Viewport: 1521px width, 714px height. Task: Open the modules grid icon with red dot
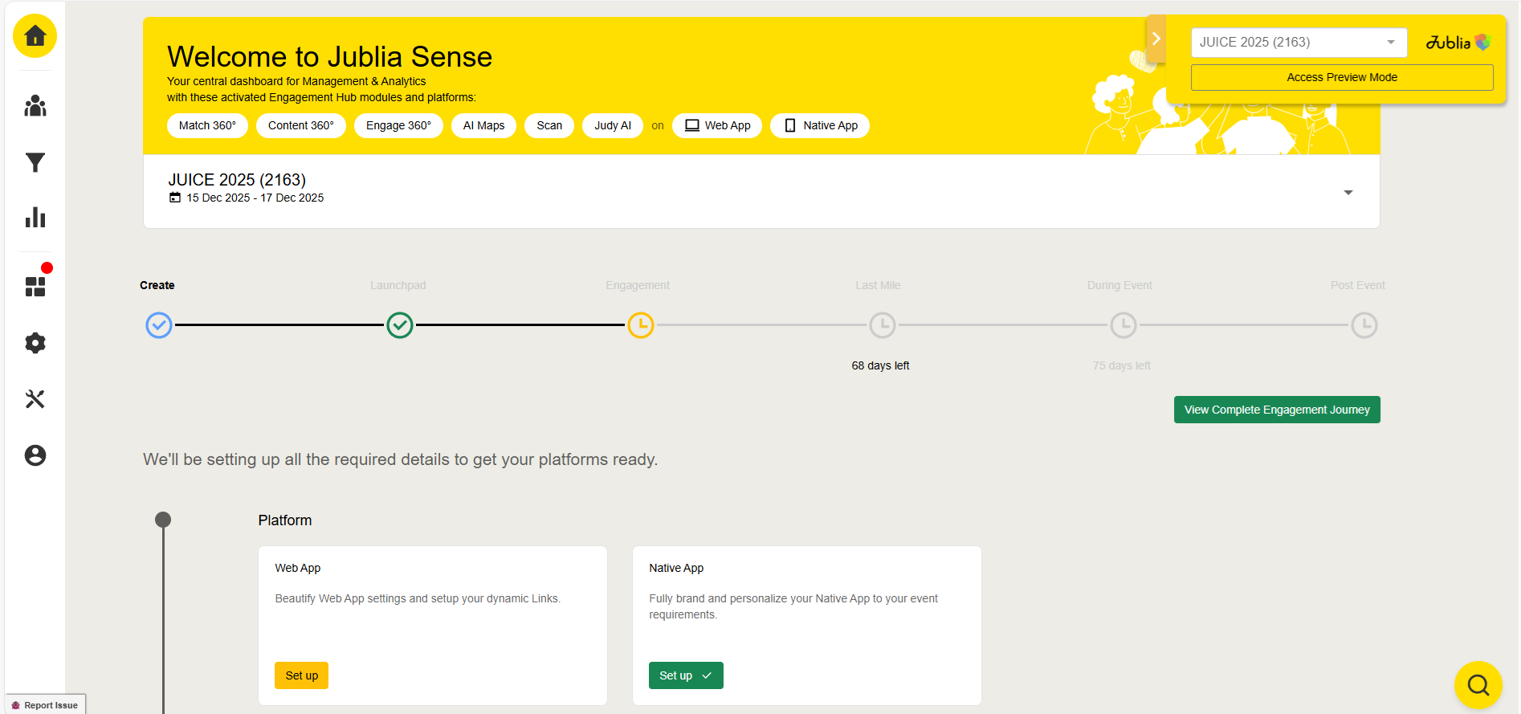point(35,287)
